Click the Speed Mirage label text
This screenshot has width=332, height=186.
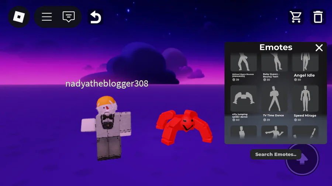point(305,115)
